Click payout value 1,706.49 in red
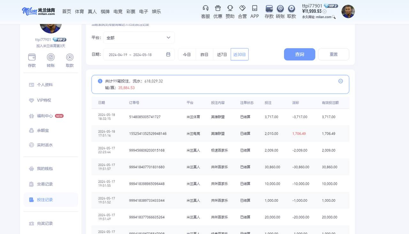The height and width of the screenshot is (234, 409). 299,134
